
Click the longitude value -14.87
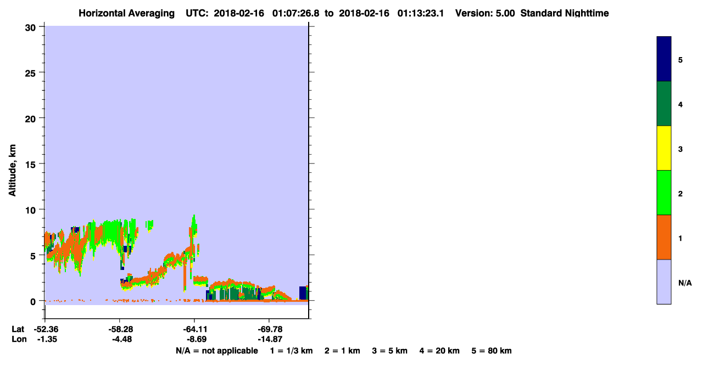tap(270, 339)
